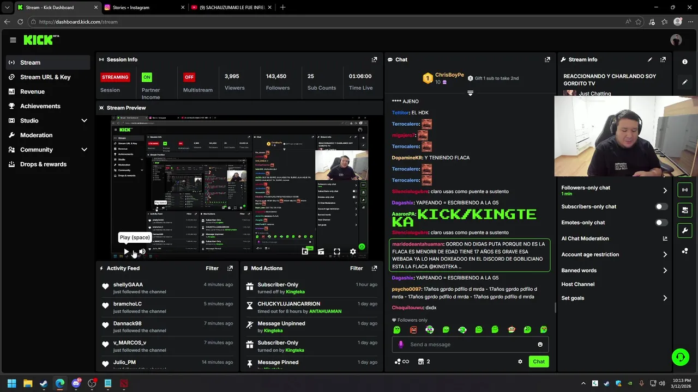
Task: Enter fullscreen in stream preview
Action: [337, 252]
